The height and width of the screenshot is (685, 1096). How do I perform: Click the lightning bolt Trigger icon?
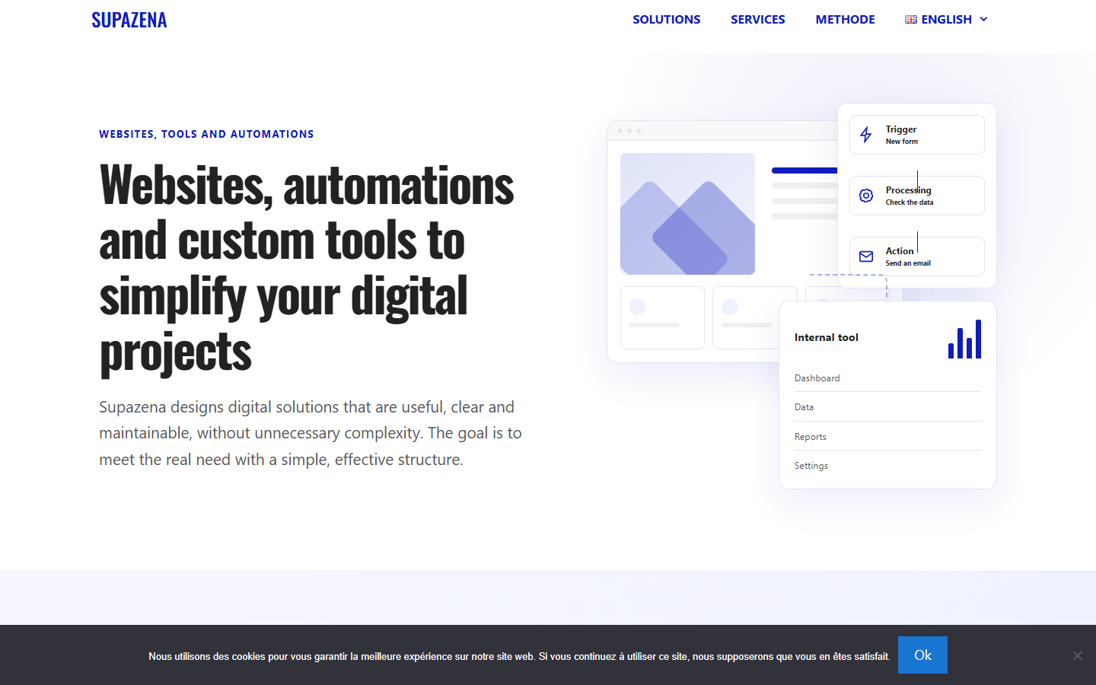coord(866,135)
